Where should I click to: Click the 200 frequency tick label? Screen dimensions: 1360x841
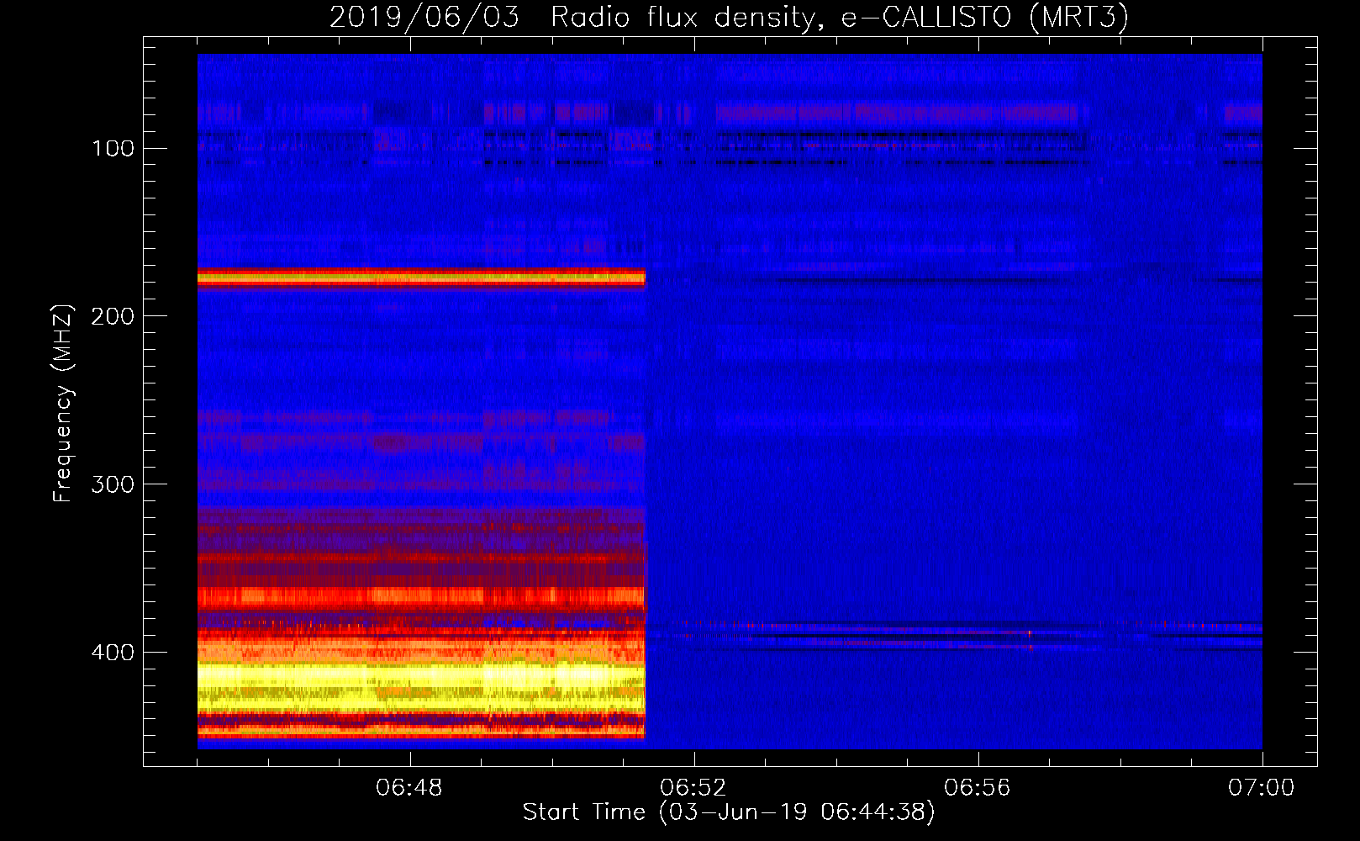click(x=113, y=316)
